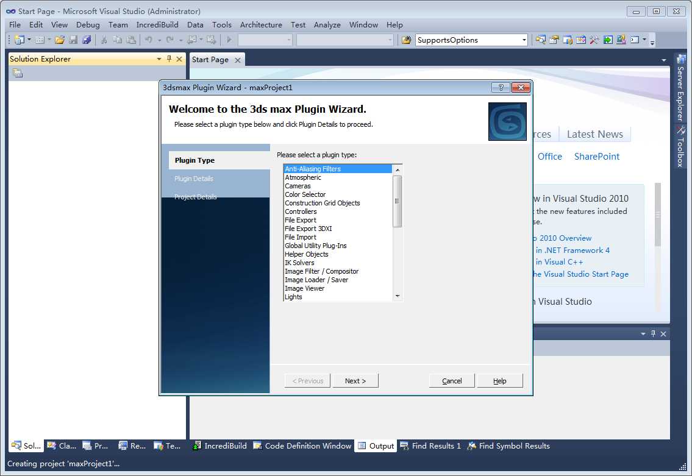
Task: Expand the Undo history dropdown arrow
Action: pos(159,40)
